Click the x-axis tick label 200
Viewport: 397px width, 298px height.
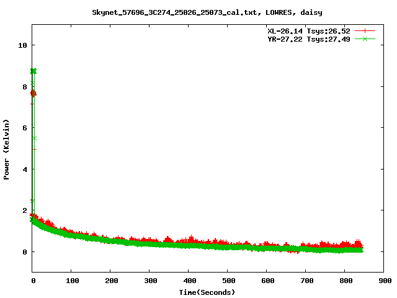coord(112,281)
